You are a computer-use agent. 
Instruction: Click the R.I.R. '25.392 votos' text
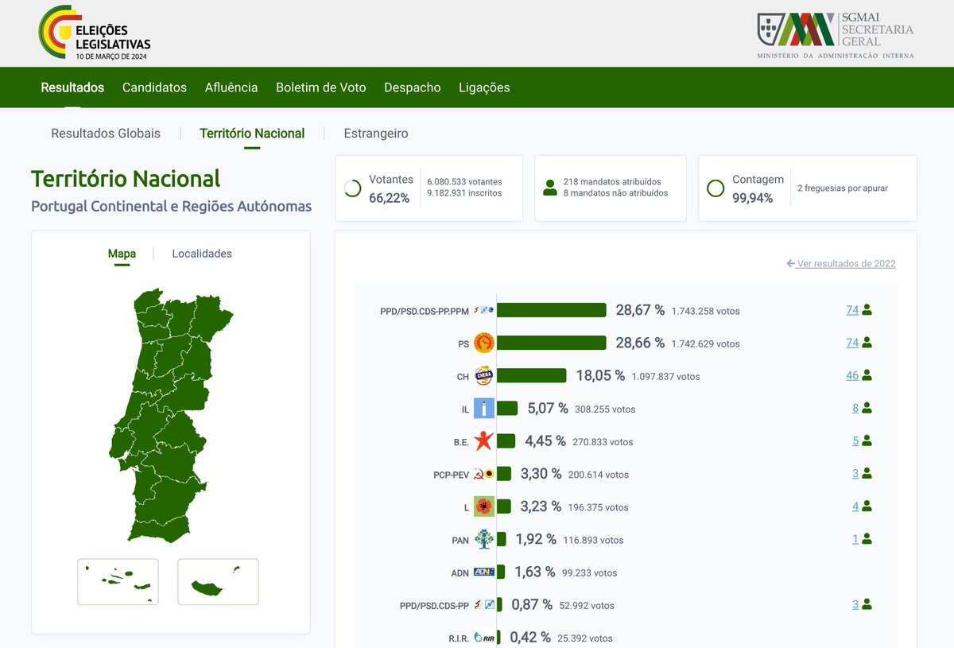[584, 638]
